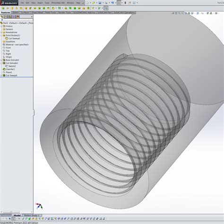224x224 pixels.
Task: Collapse the Cut-Extrude1 feature node
Action: pyautogui.click(x=1, y=63)
